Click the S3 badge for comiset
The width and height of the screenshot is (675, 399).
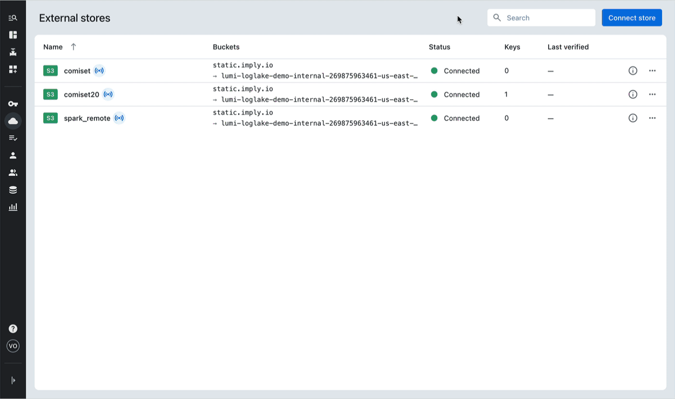tap(50, 71)
